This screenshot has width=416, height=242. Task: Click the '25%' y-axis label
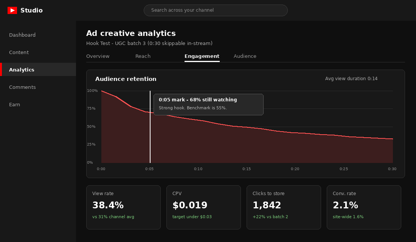[x=91, y=144]
